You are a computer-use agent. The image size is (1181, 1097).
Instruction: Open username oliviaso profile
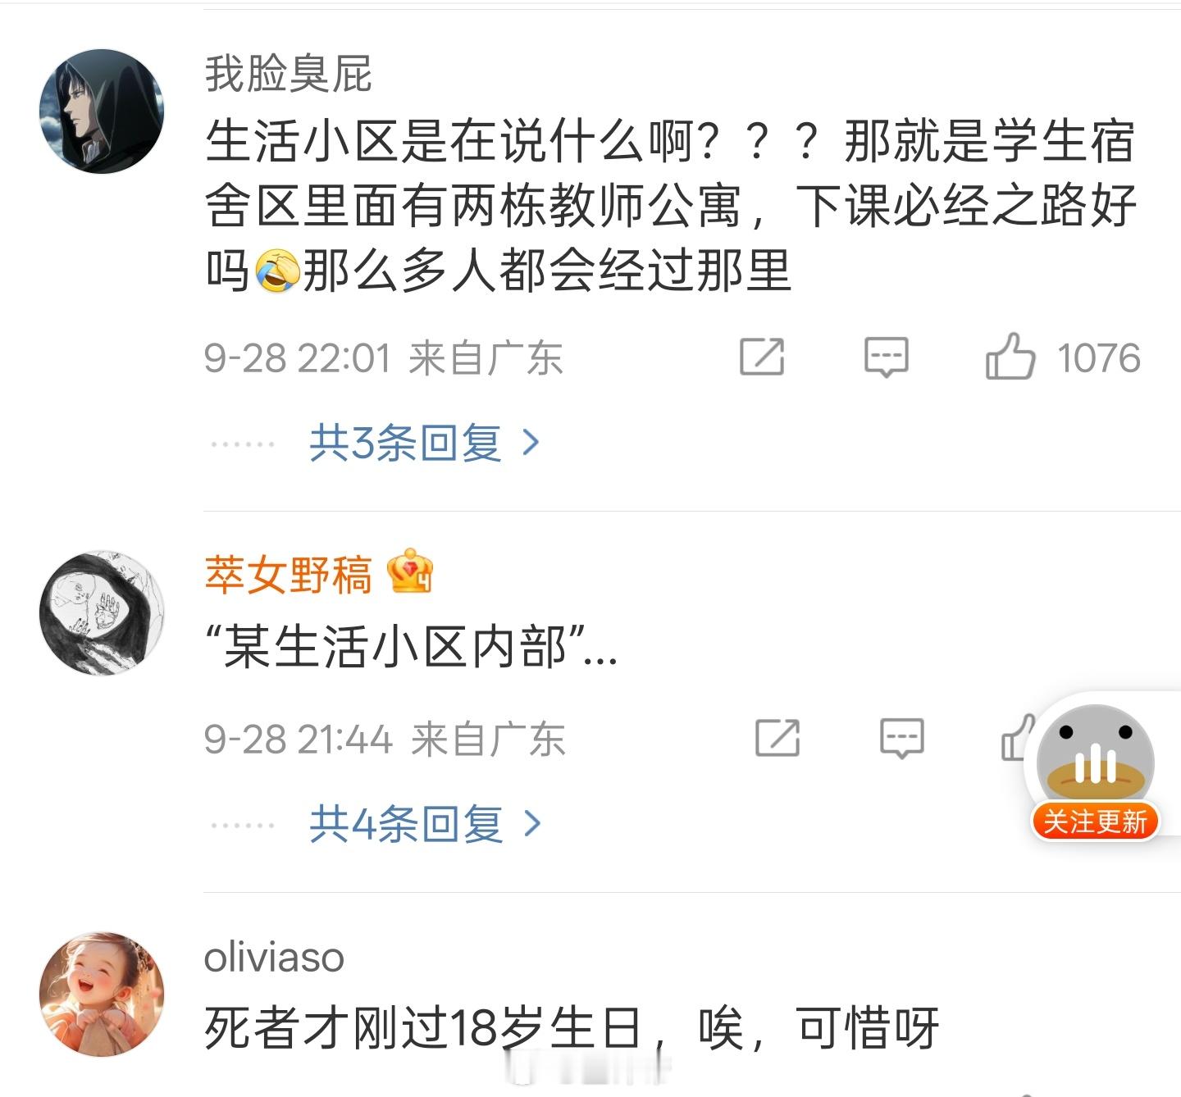(x=274, y=957)
